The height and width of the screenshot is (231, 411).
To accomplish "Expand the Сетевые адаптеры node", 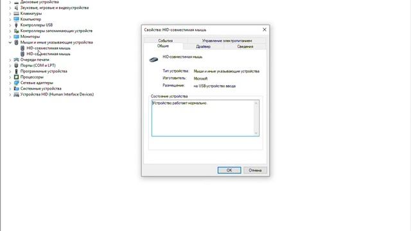I will tap(10, 83).
